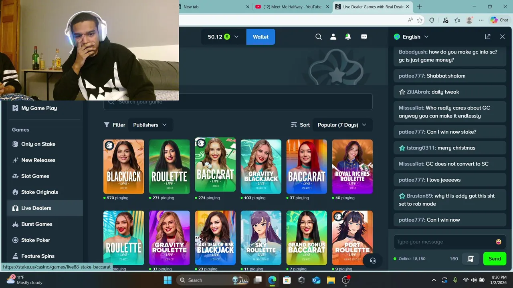Open Grand Bonus Baccarat thumbnail
The height and width of the screenshot is (288, 513).
[307, 238]
